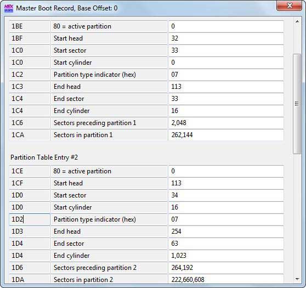The height and width of the screenshot is (288, 306).
Task: Click the offset cell 1CF
Action: coord(30,183)
